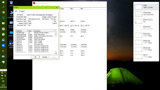Click the RegName column header
The image size is (160, 90).
22,31
